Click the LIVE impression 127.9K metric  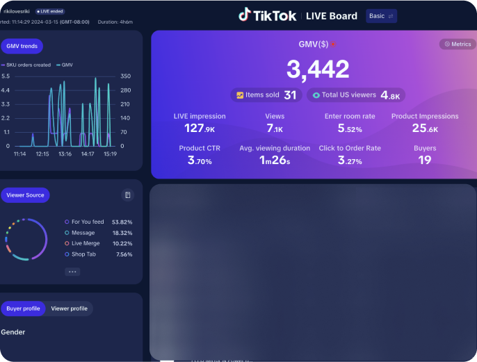click(200, 123)
